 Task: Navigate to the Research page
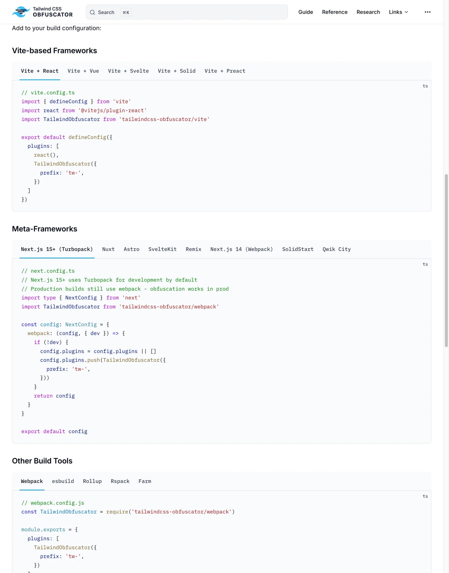pos(368,12)
